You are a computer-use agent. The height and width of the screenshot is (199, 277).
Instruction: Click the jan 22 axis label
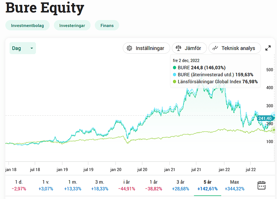(x=224, y=169)
